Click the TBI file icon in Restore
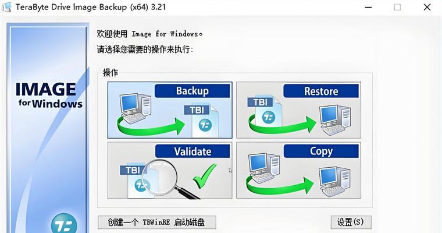The width and height of the screenshot is (442, 233). pyautogui.click(x=265, y=111)
